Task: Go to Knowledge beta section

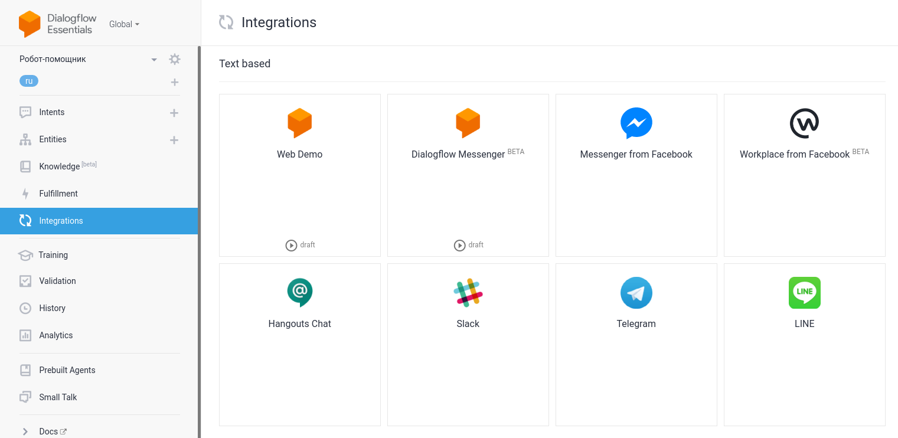Action: click(x=67, y=166)
